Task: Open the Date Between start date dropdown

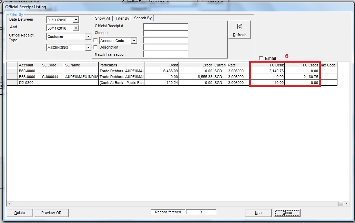Action: click(x=76, y=20)
